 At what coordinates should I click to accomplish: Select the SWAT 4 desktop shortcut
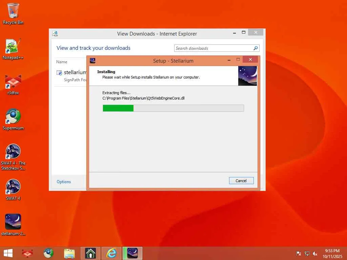tap(13, 190)
